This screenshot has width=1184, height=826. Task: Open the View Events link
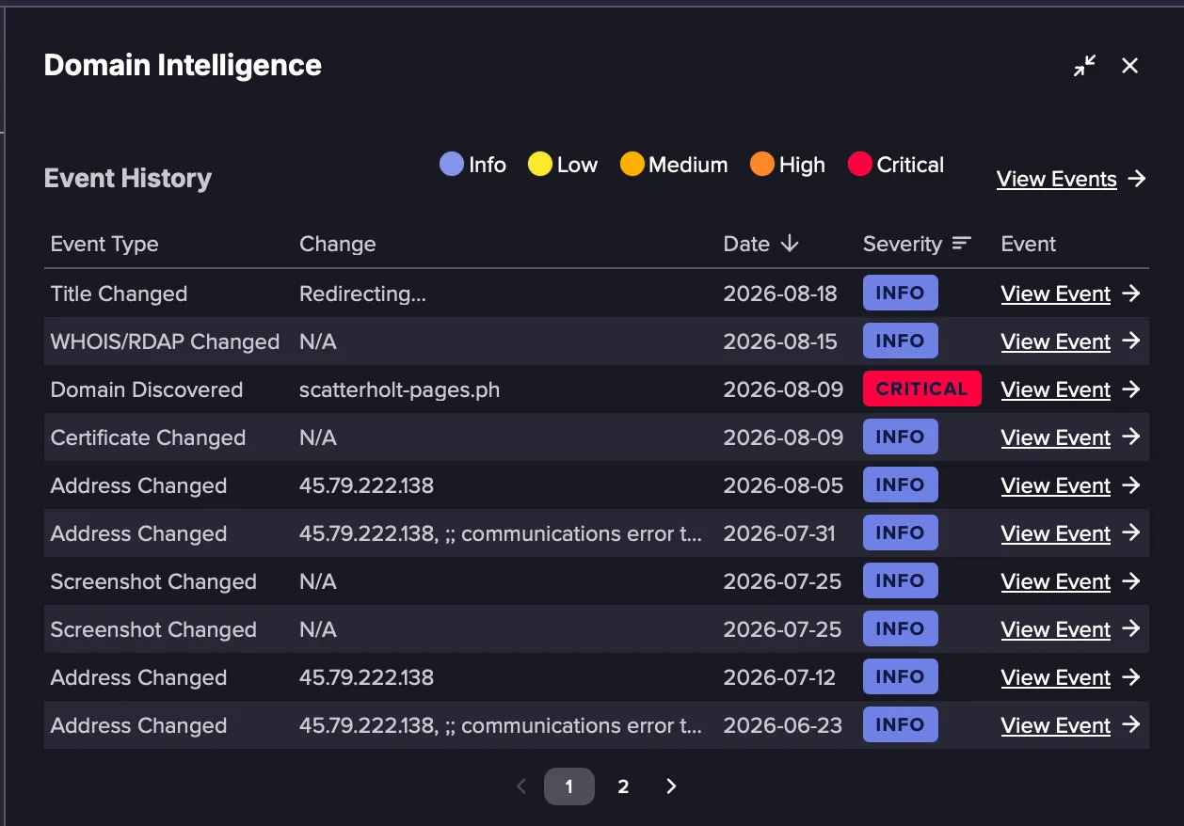[x=1057, y=179]
